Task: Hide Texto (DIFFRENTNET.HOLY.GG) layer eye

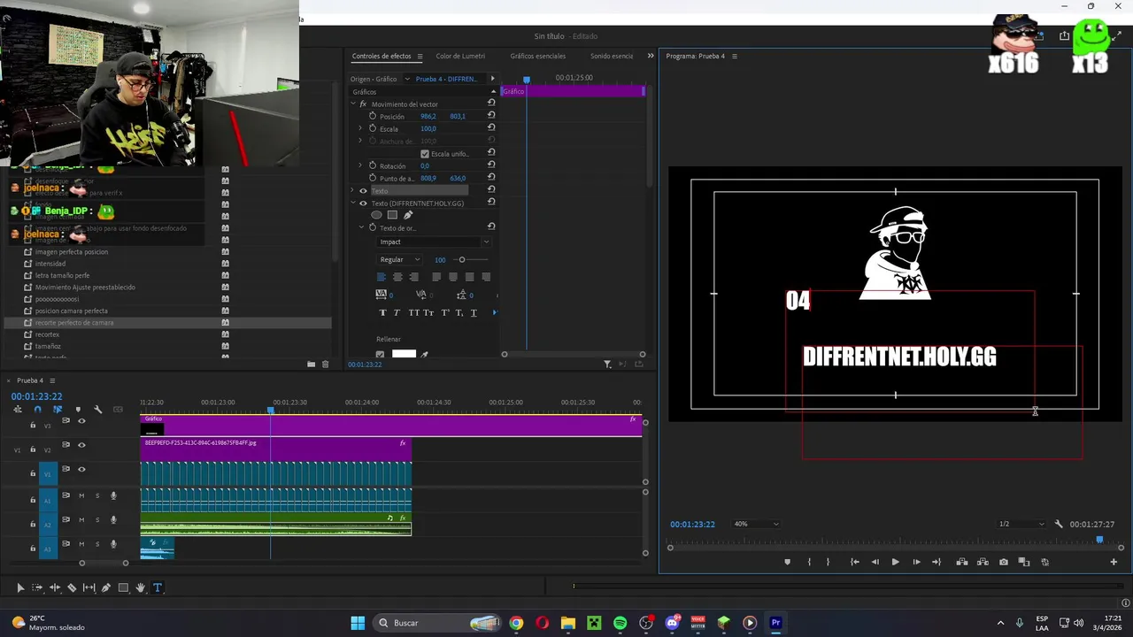Action: click(x=363, y=203)
